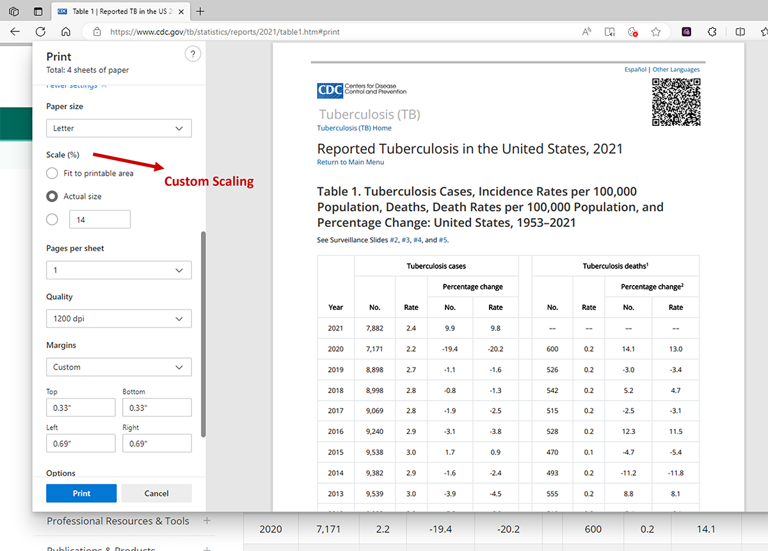Image resolution: width=768 pixels, height=551 pixels.
Task: Select Fit to printable area option
Action: click(x=52, y=173)
